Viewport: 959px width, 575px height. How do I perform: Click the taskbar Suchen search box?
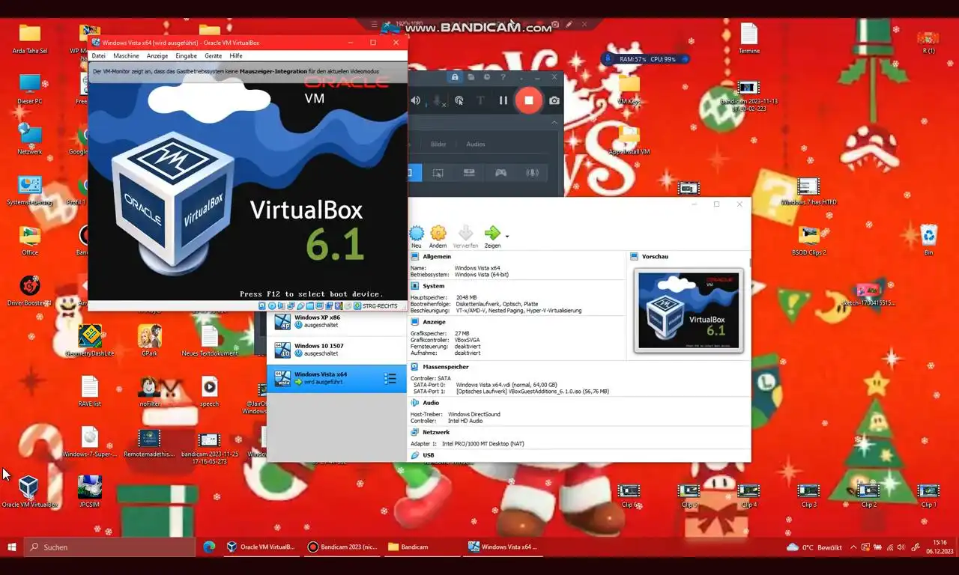(109, 547)
